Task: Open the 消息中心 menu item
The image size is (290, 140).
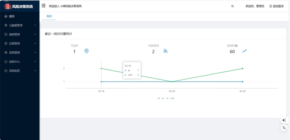Action: (x=20, y=61)
